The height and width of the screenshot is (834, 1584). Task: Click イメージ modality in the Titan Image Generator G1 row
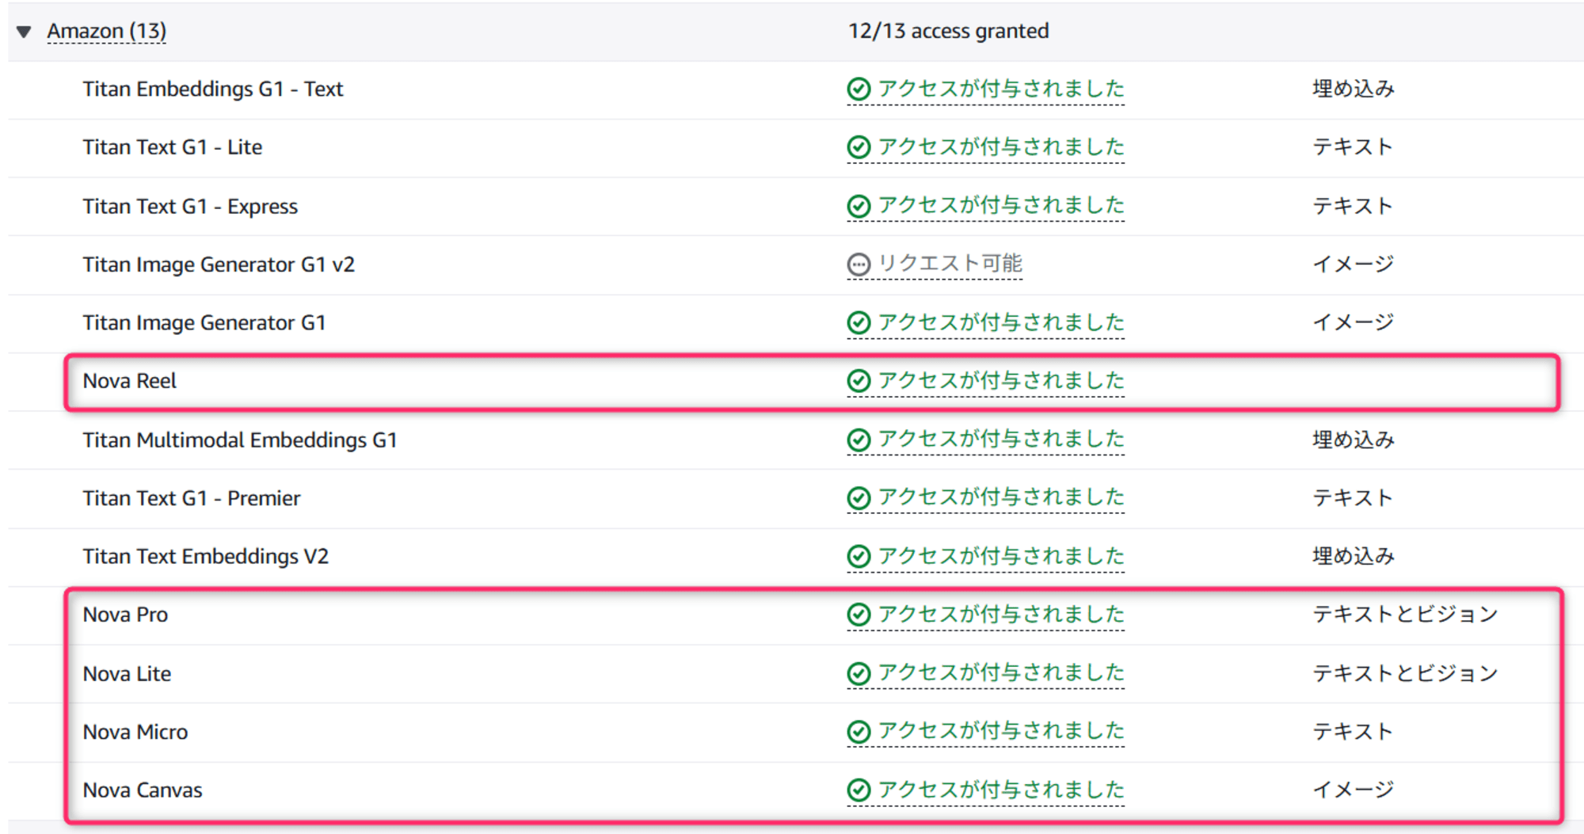pos(1354,322)
